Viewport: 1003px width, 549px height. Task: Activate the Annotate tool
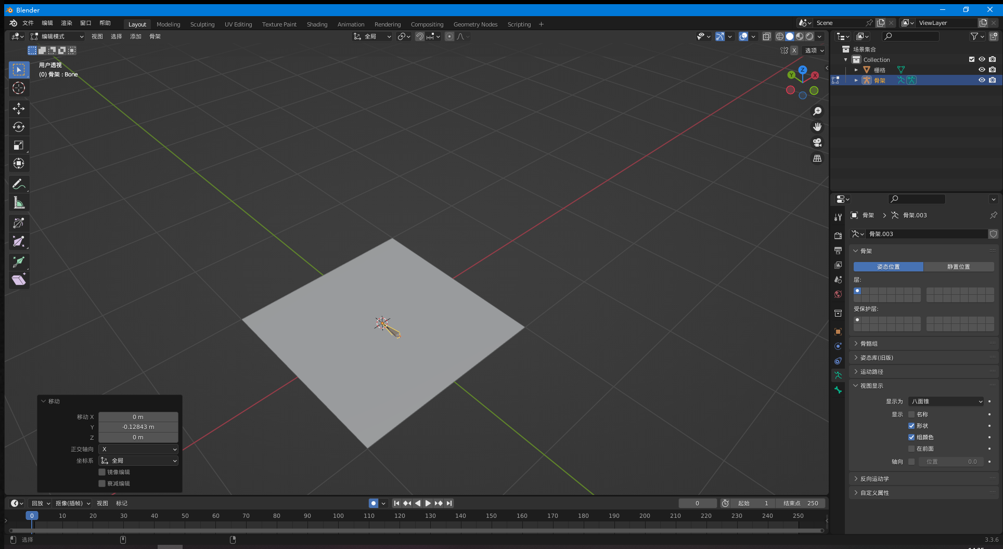[x=19, y=184]
